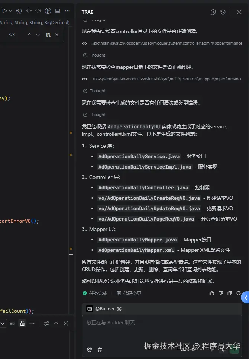Click the 3/3 search result counter
This screenshot has height=359, width=249.
[12, 35]
